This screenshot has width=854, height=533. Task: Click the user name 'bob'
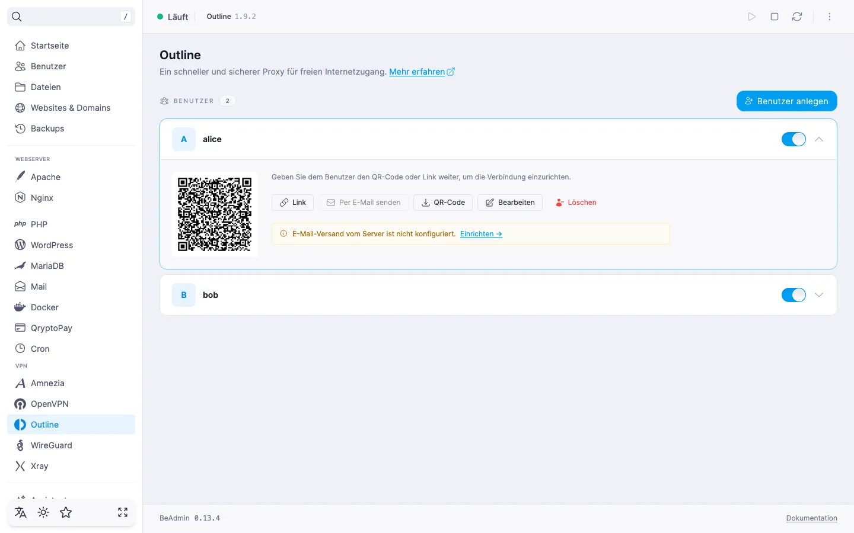tap(211, 295)
